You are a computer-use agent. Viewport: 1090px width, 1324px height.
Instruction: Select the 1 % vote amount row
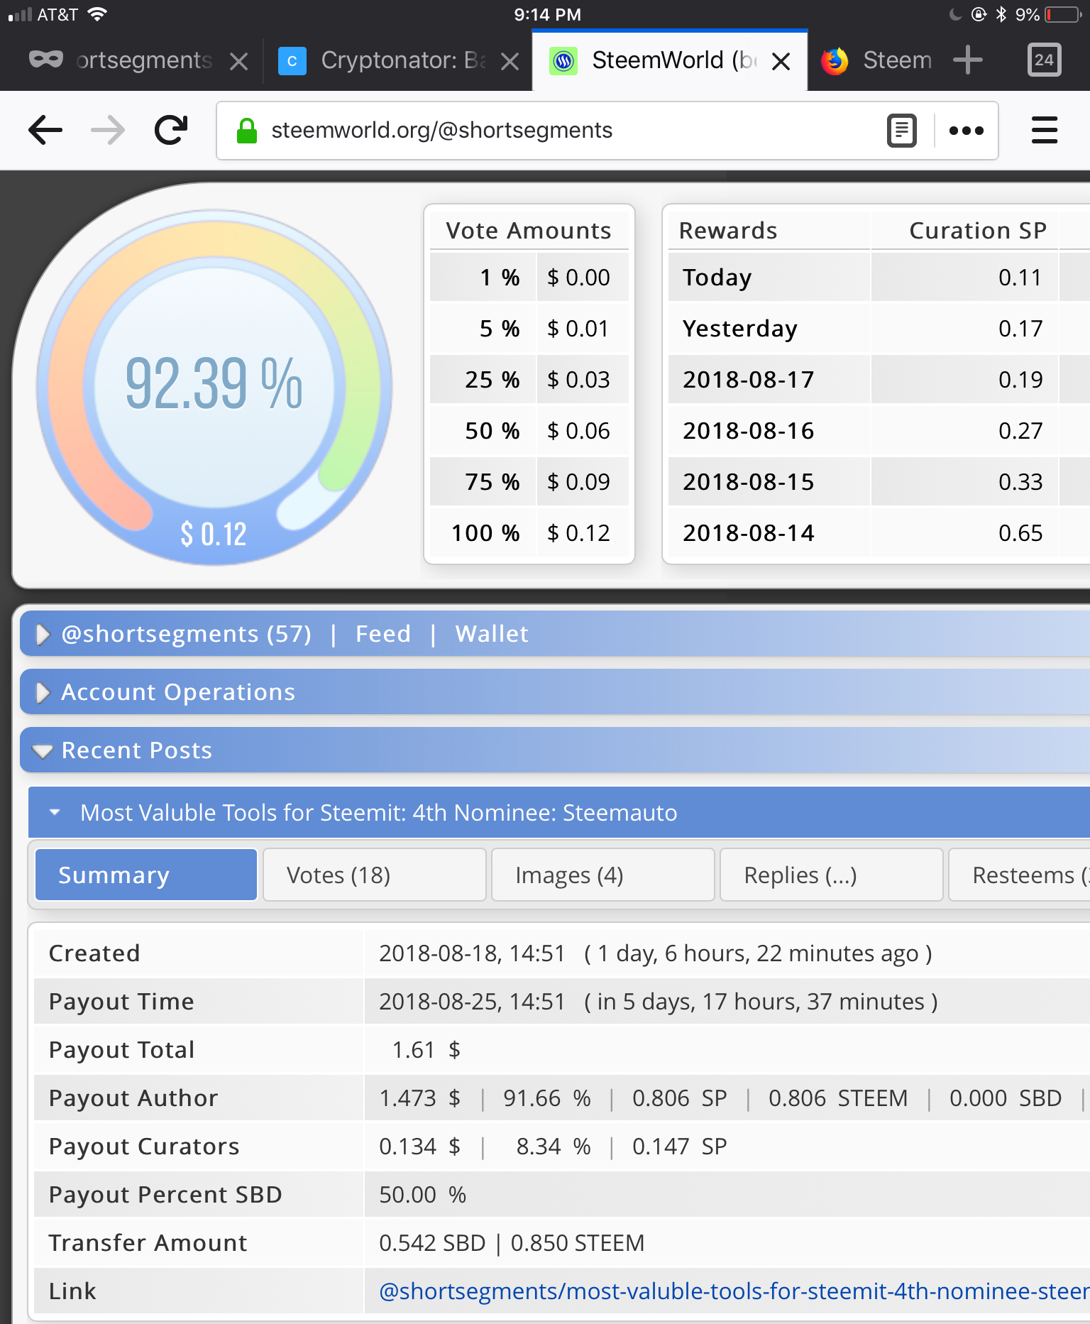529,278
